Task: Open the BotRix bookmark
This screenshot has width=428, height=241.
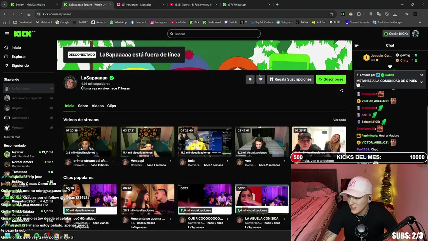Action: [x=335, y=22]
